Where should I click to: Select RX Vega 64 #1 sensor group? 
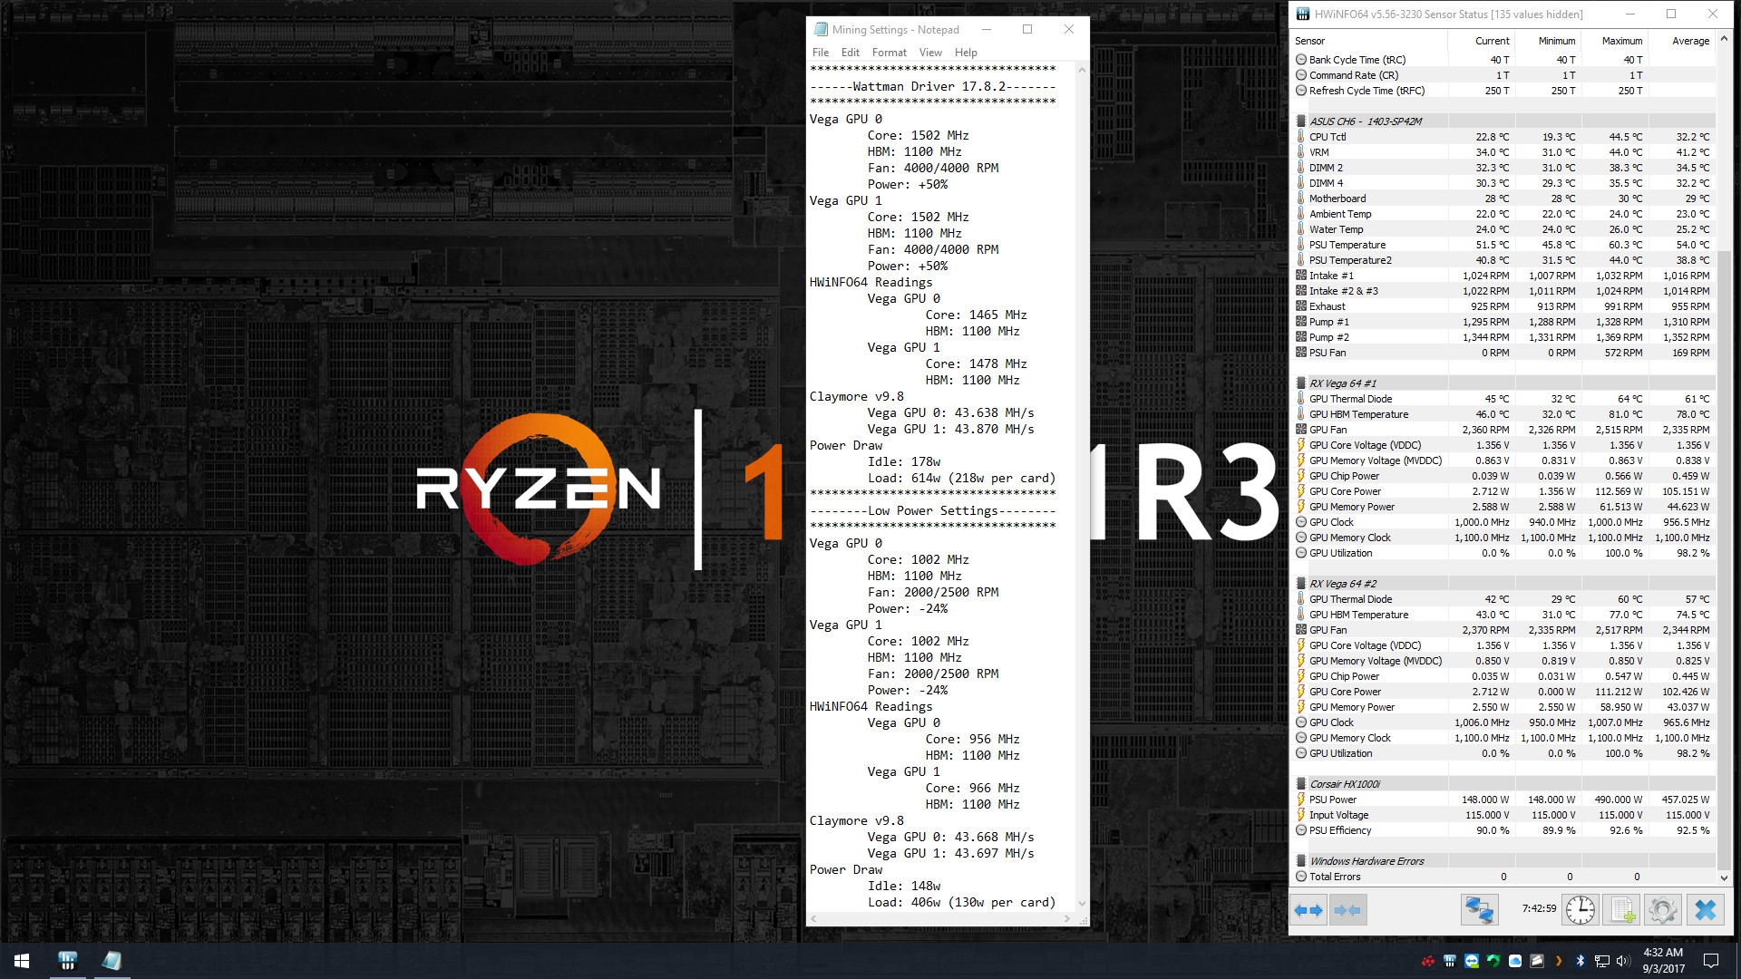pyautogui.click(x=1342, y=383)
